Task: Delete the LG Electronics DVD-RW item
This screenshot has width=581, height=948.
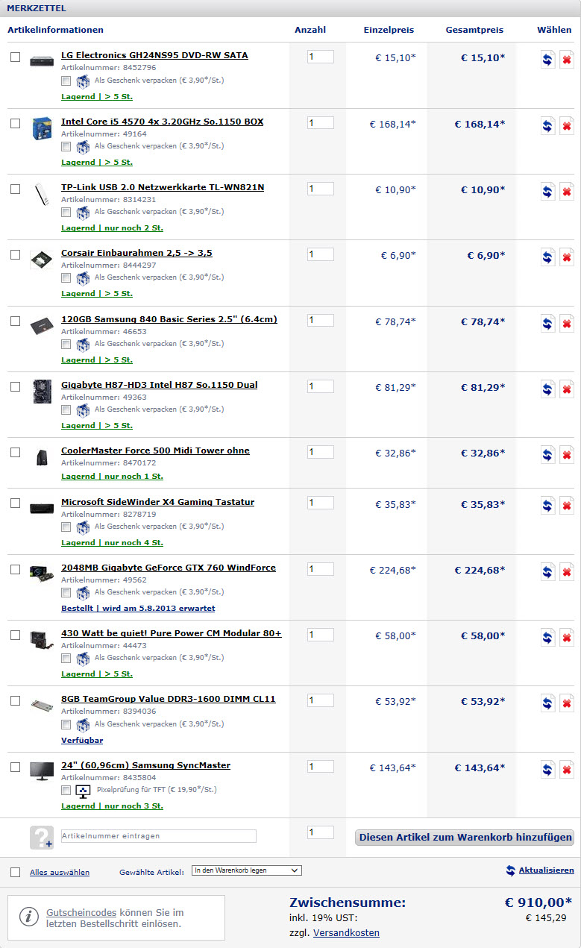Action: pyautogui.click(x=567, y=60)
